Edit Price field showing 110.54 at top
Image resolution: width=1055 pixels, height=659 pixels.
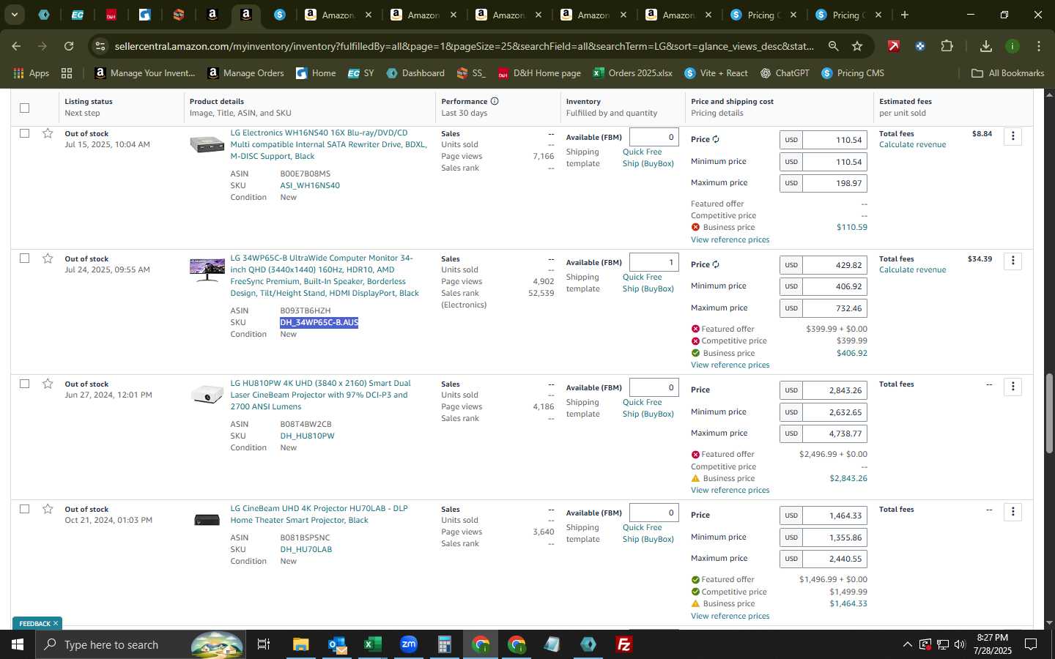click(834, 140)
